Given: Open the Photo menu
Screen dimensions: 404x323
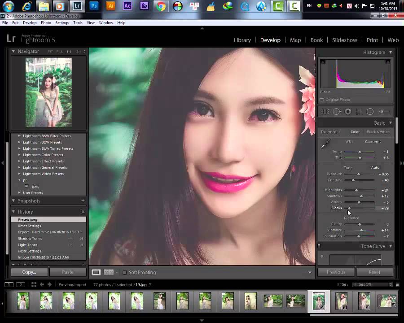Looking at the screenshot, I should click(x=46, y=22).
